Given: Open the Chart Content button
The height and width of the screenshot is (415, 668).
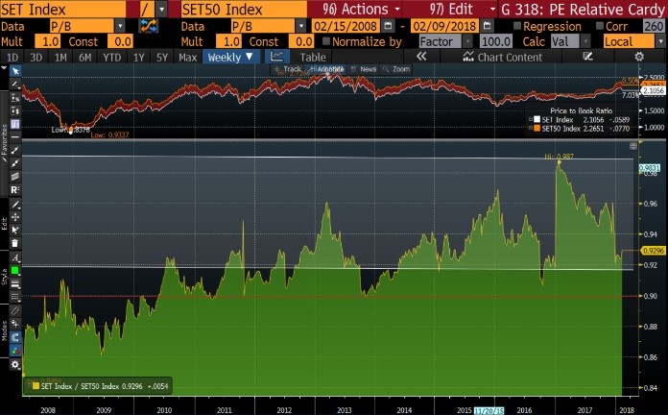Looking at the screenshot, I should coord(503,57).
